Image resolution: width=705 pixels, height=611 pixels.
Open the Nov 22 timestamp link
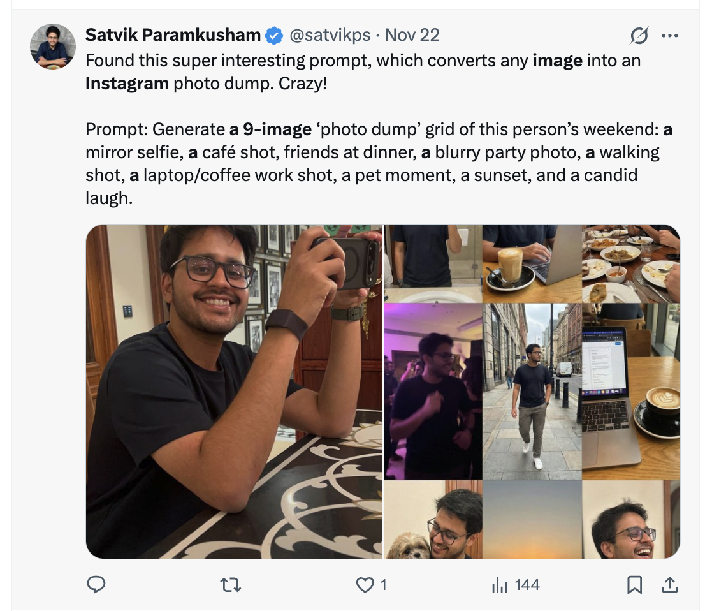click(412, 35)
